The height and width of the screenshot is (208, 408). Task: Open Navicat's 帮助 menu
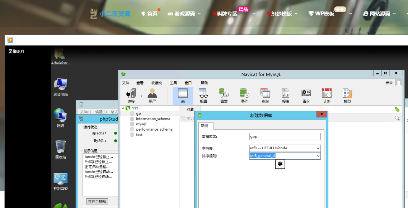pyautogui.click(x=204, y=83)
